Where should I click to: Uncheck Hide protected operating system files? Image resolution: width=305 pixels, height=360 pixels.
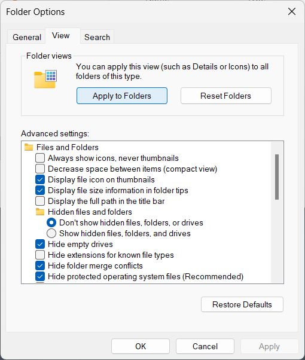40,276
